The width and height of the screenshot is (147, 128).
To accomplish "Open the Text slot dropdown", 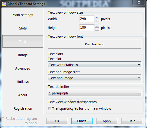I will [x=95, y=65].
